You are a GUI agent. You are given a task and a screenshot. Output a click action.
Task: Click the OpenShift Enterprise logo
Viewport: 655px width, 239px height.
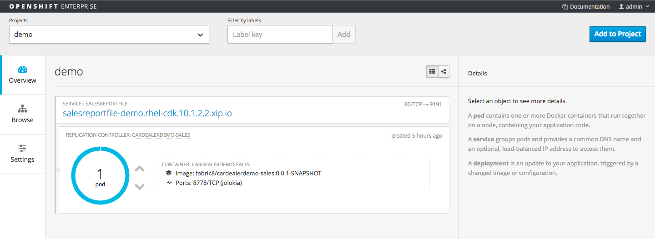coord(53,6)
